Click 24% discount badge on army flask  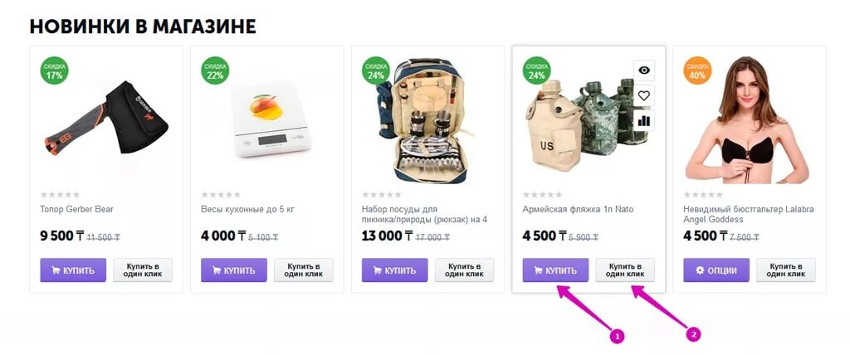pos(537,71)
